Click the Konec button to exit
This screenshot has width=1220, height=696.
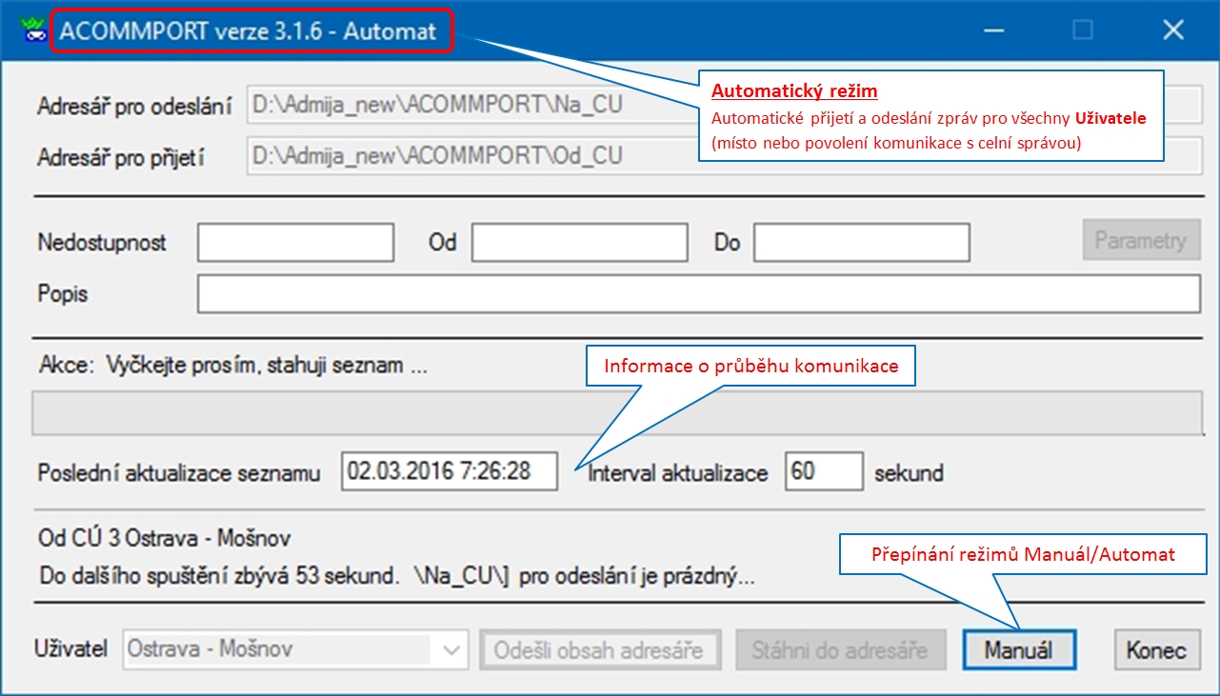pos(1156,650)
